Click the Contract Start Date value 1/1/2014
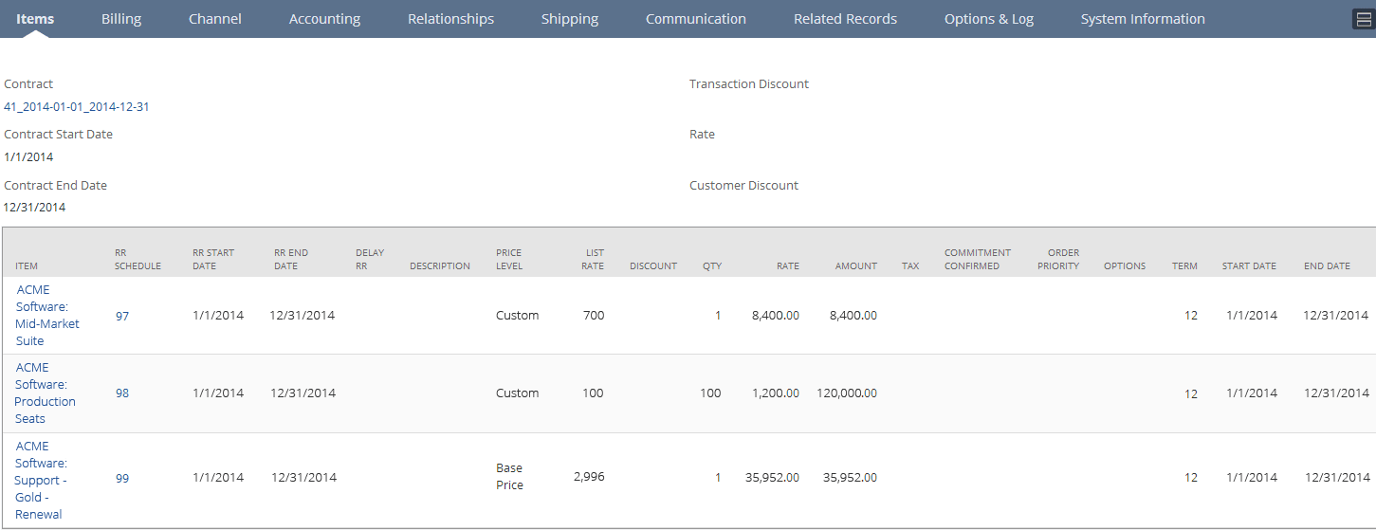 (28, 157)
